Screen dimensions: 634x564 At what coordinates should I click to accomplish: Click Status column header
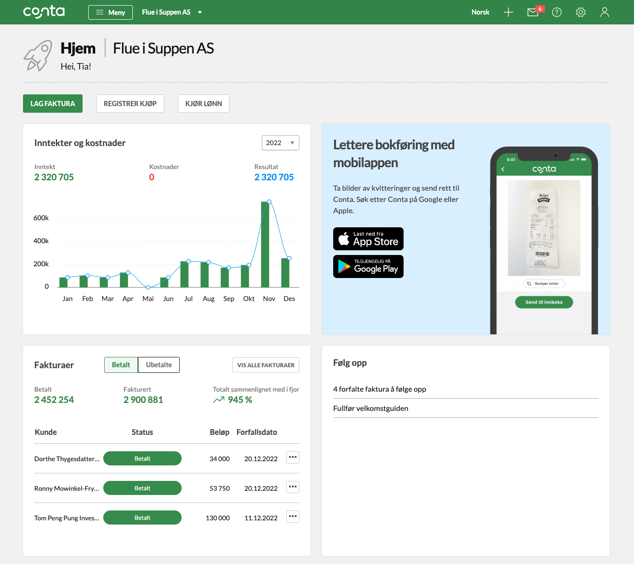pyautogui.click(x=142, y=432)
